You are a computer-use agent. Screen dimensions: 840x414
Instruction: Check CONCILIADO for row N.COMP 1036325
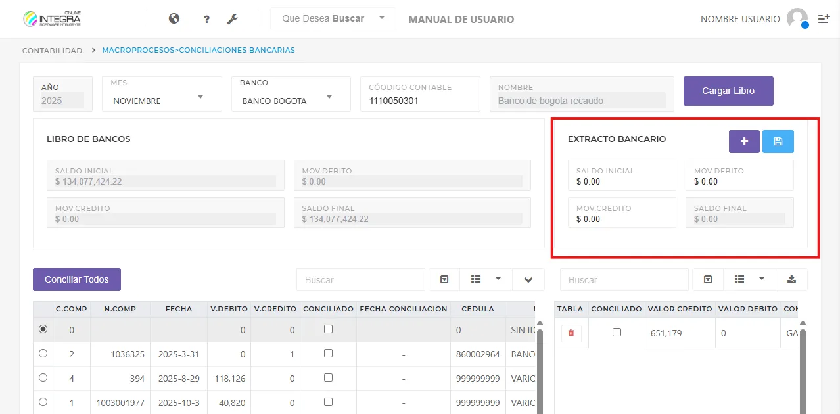tap(328, 354)
